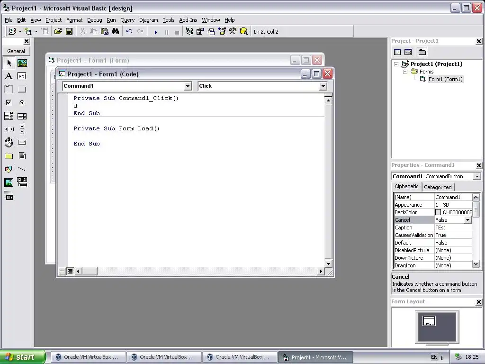485x364 pixels.
Task: Open Project Explorer from toolbar
Action: click(189, 32)
